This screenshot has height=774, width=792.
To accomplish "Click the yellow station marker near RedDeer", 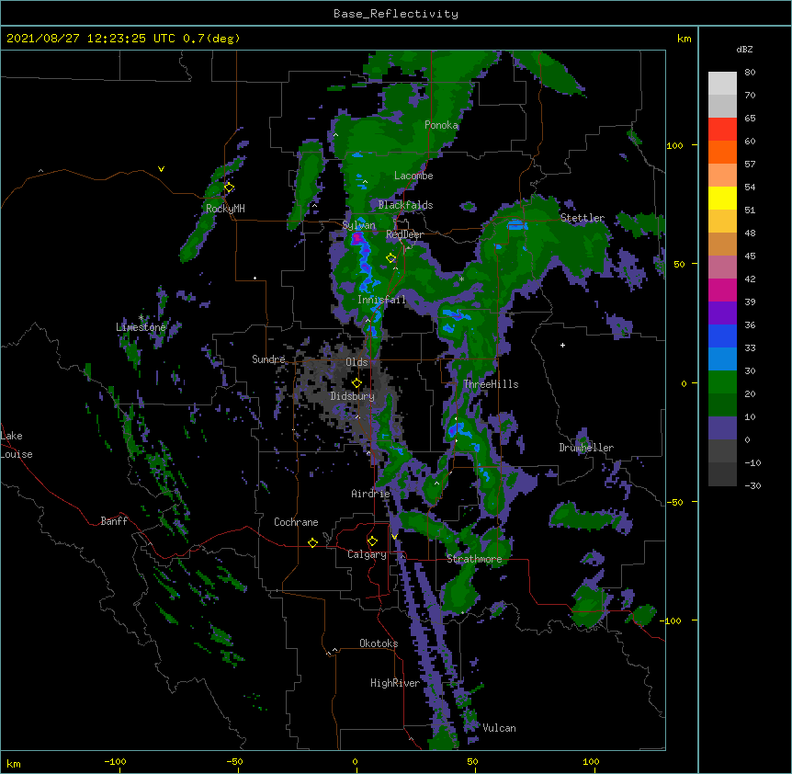I will 391,258.
